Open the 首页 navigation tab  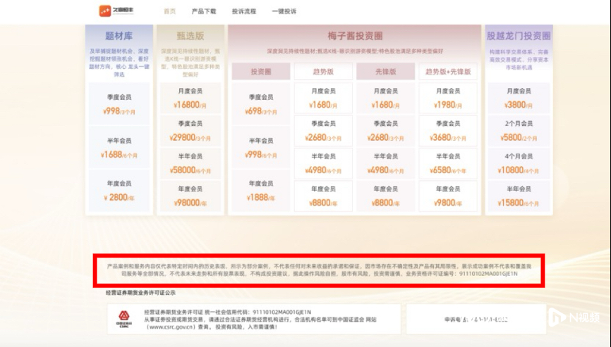(x=170, y=11)
